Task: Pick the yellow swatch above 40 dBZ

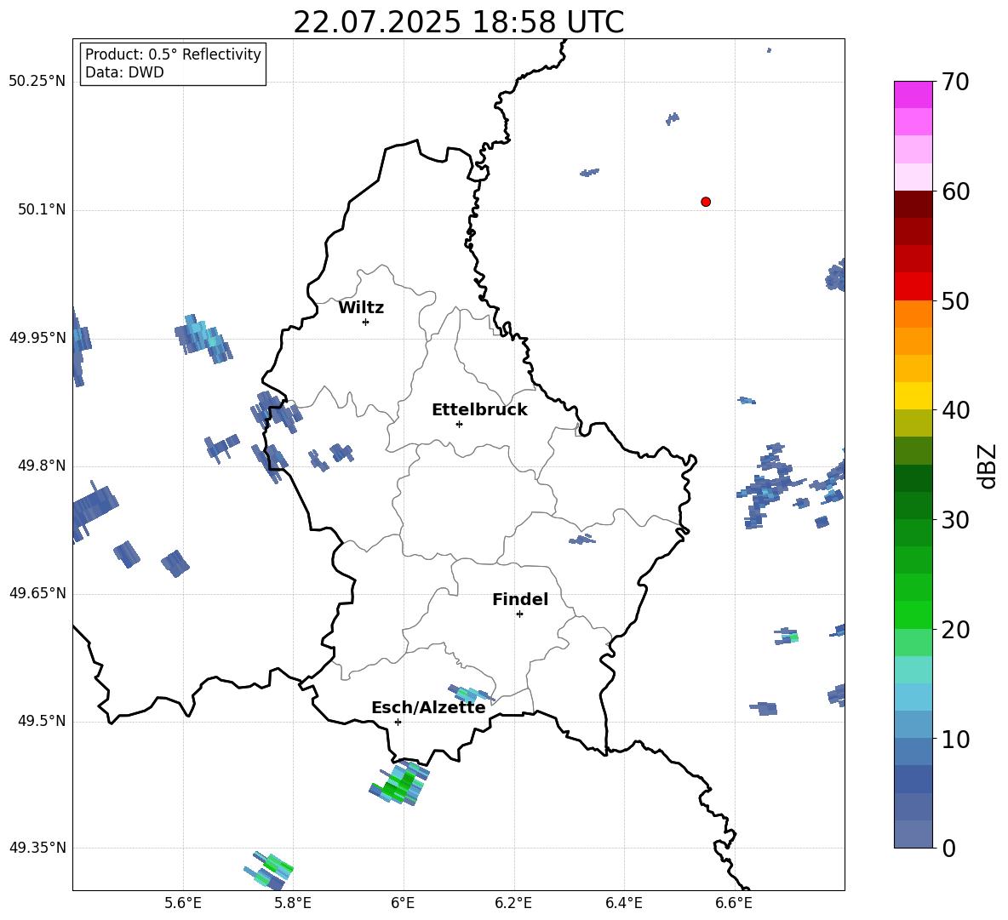Action: (913, 396)
